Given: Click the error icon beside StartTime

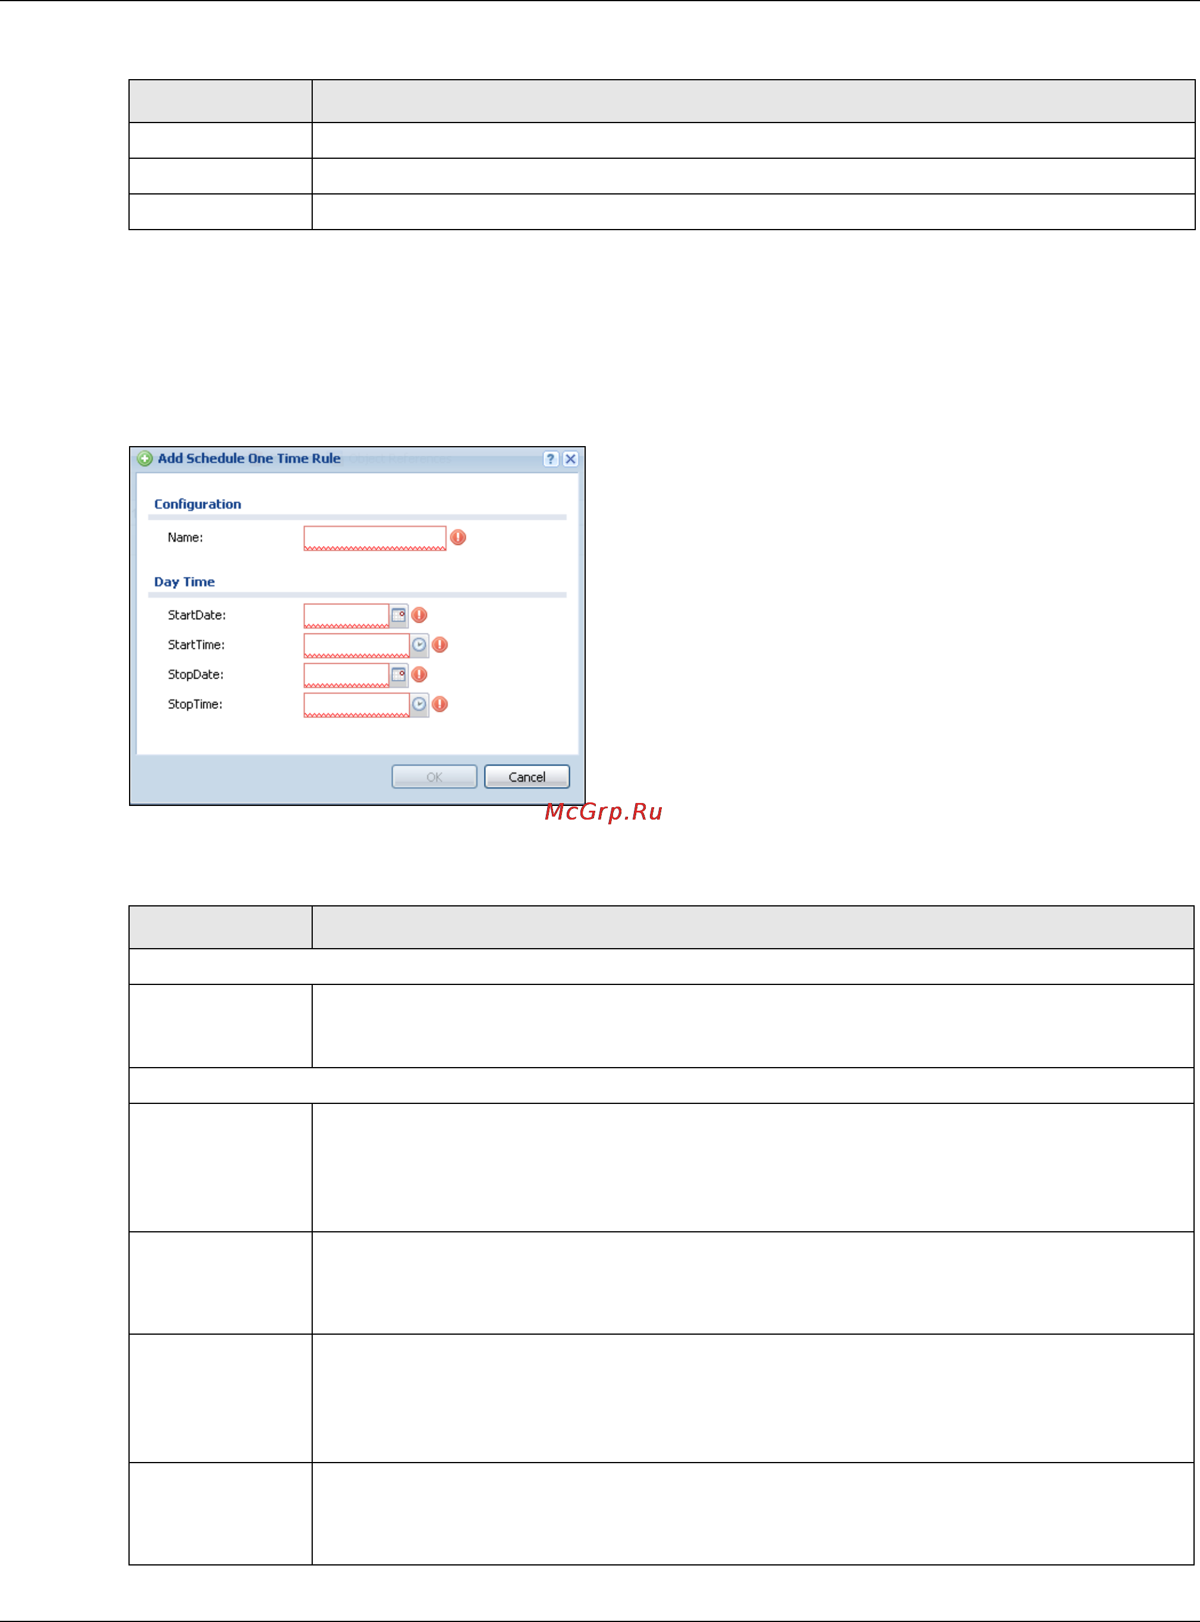Looking at the screenshot, I should tap(439, 645).
